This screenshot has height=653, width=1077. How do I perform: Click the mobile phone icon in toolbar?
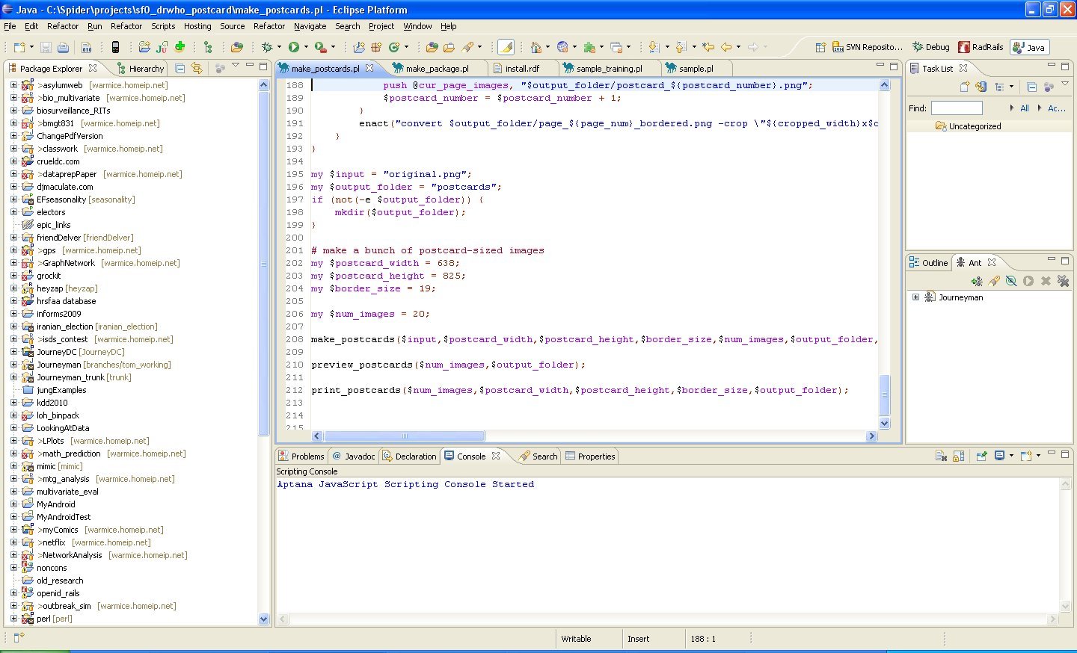[x=115, y=47]
